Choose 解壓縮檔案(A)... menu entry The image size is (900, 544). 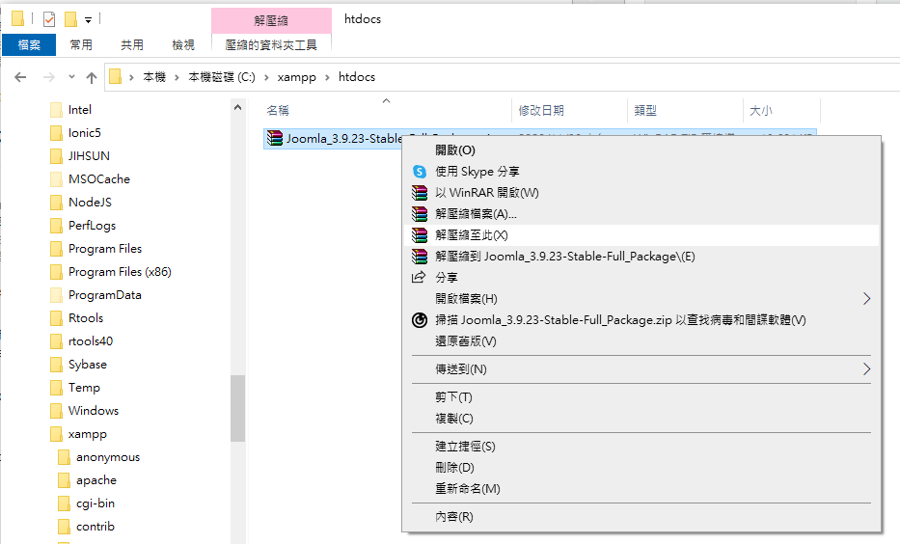pos(641,214)
